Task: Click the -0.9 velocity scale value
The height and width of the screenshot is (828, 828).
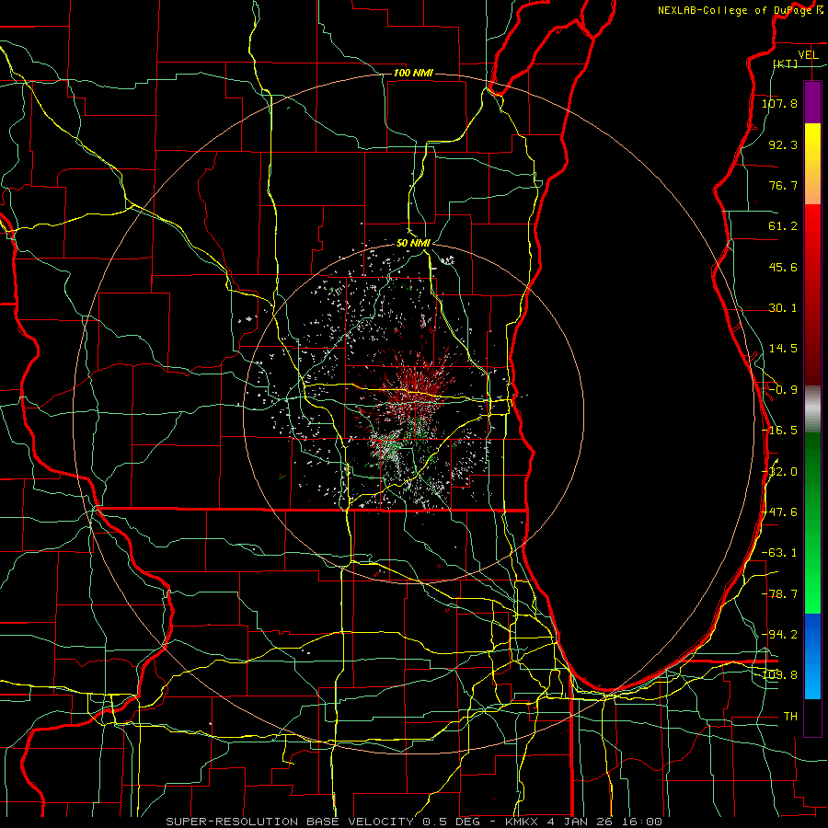Action: pos(783,390)
